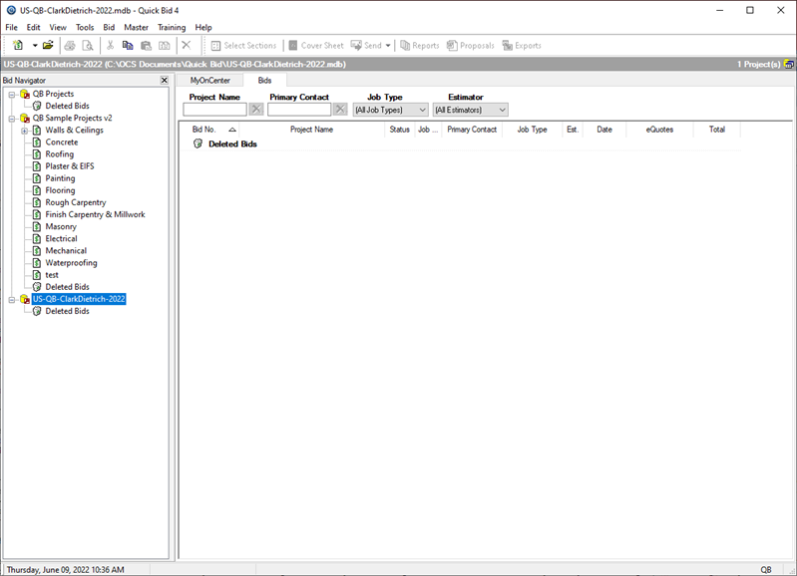The image size is (797, 576).
Task: Switch to the MyOnCenter tab
Action: (x=209, y=81)
